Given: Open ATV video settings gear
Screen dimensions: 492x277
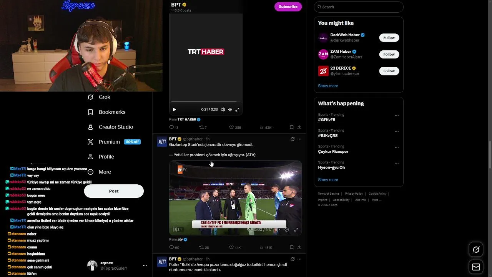Looking at the screenshot, I should pos(286,230).
